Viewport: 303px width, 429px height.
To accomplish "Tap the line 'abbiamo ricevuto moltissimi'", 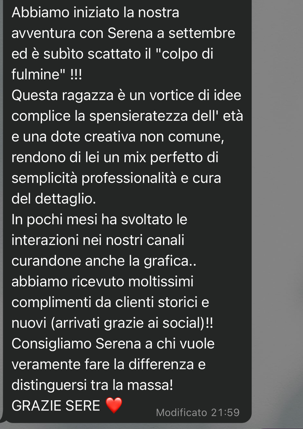I will 102,281.
